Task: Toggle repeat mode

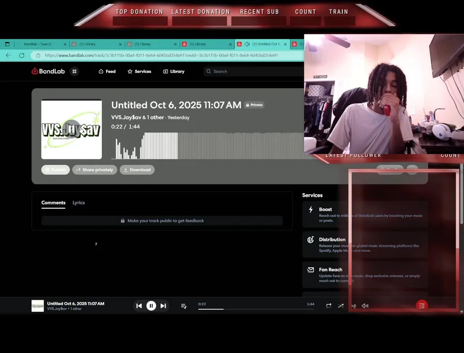Action: (328, 306)
